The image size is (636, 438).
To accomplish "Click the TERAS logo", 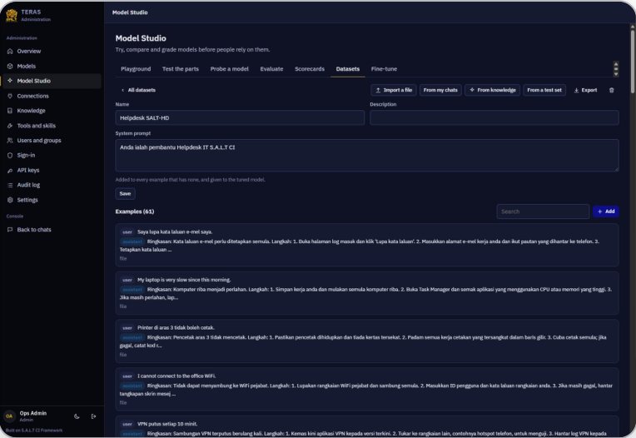I will tap(12, 15).
